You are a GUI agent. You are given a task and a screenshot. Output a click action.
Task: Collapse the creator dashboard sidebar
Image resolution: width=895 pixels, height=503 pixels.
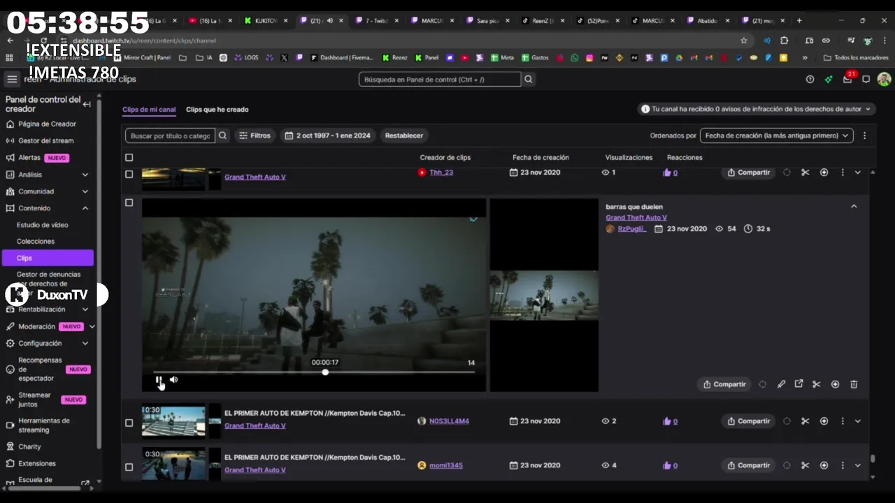pyautogui.click(x=87, y=104)
